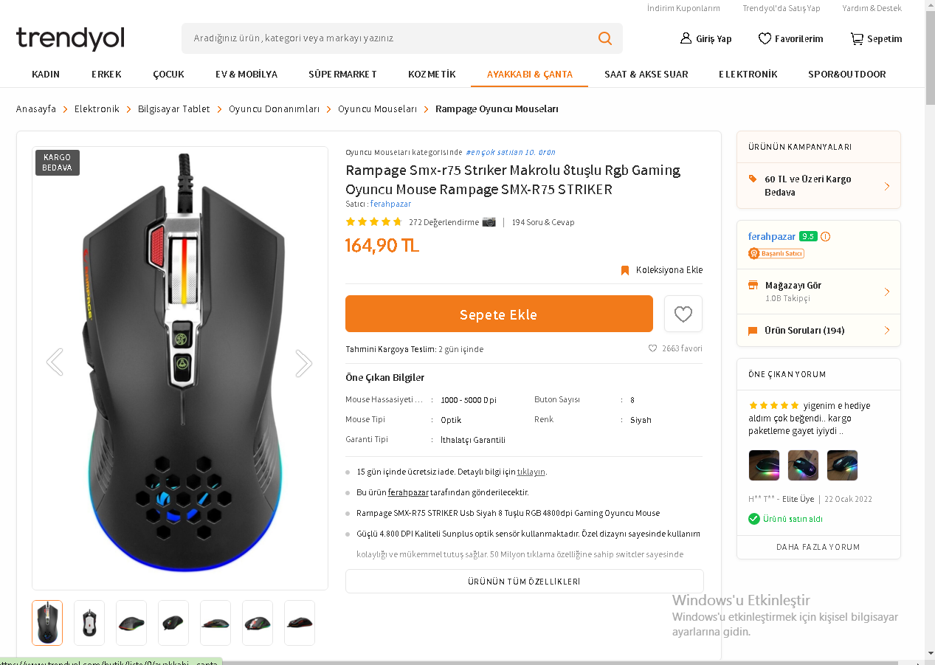Toggle favorite heart button beside Sepete Ekle
Screen dimensions: 935x665
tap(683, 314)
